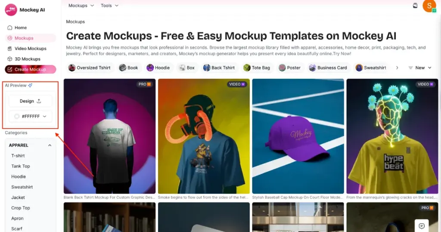This screenshot has width=441, height=232.
Task: Open the #FFFFFF color dropdown
Action: (x=31, y=116)
